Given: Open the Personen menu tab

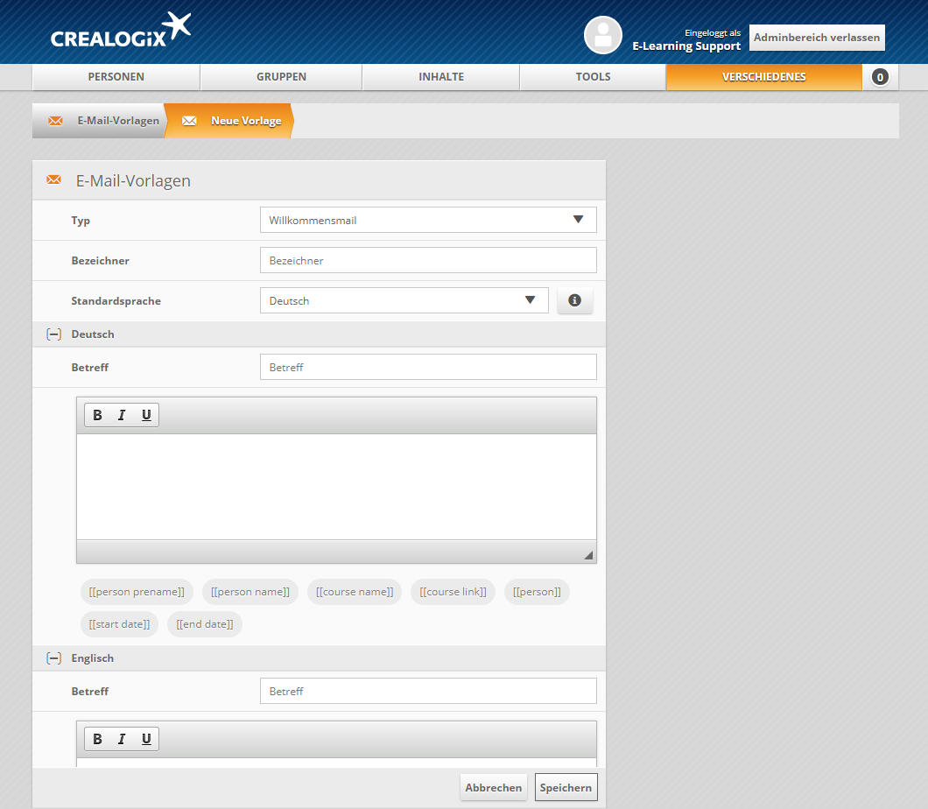Looking at the screenshot, I should tap(116, 77).
